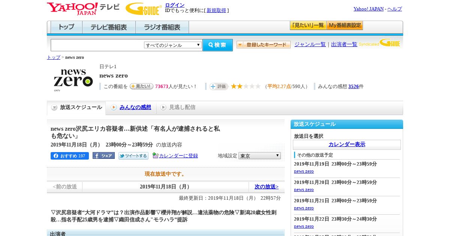Image resolution: width=450 pixels, height=236 pixels.
Task: Click the ツイートする Twitter button
Action: coord(133,156)
